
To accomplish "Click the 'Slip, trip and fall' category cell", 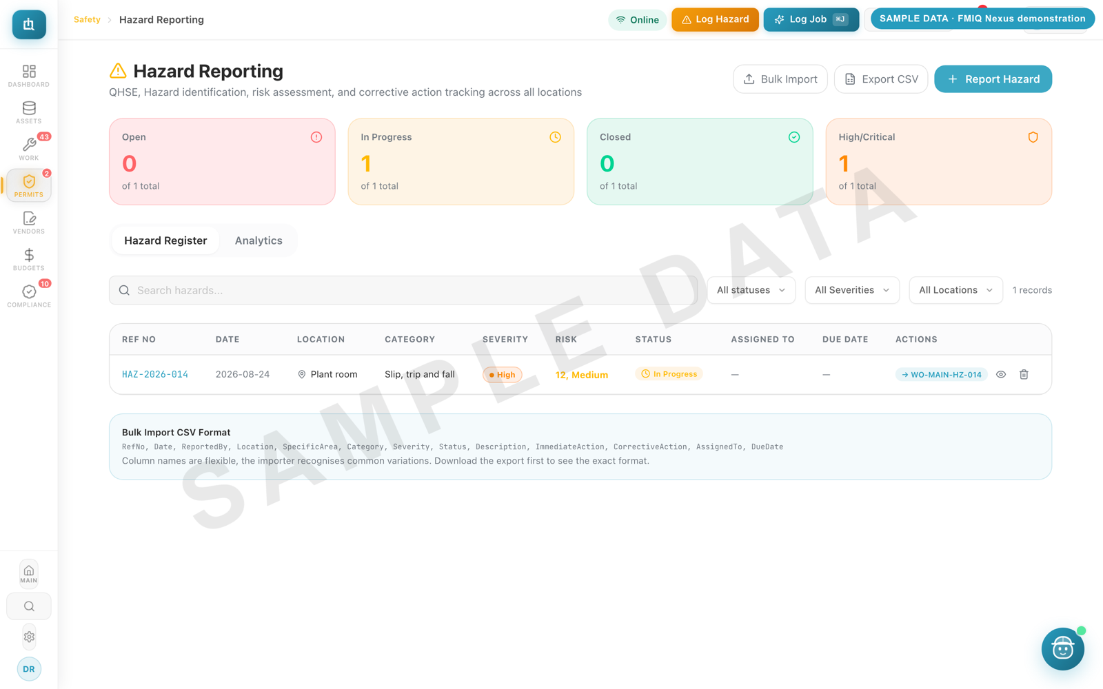I will (x=420, y=375).
